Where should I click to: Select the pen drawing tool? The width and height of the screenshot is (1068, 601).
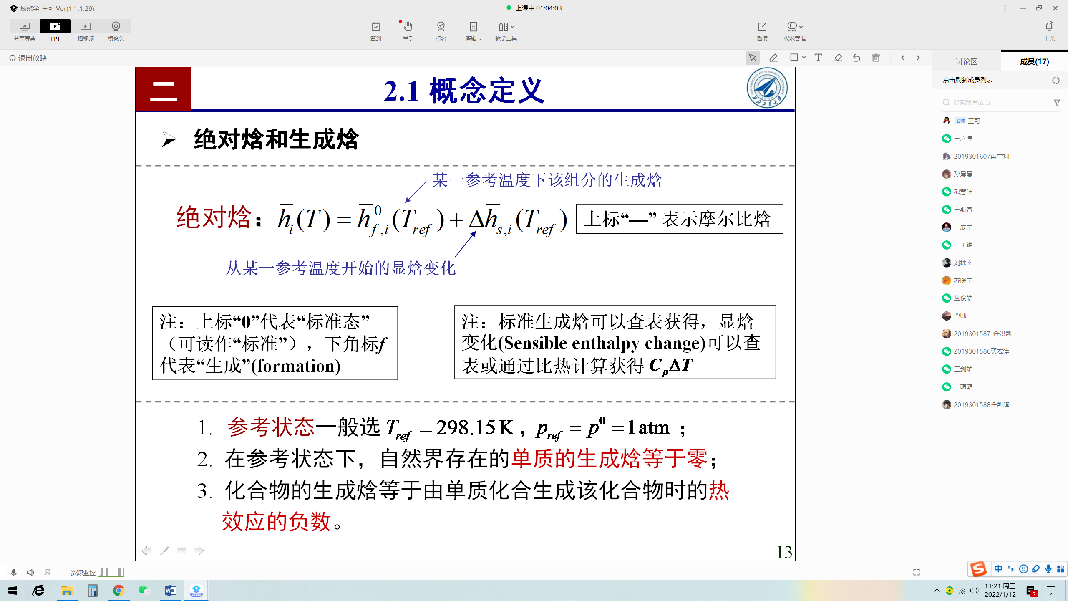[773, 58]
